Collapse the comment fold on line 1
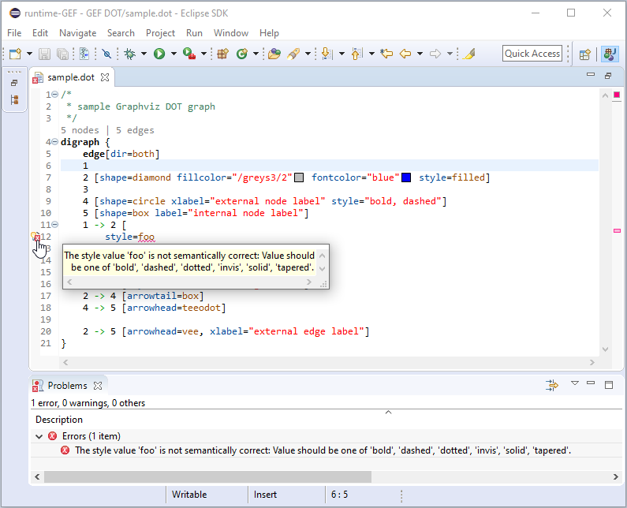The image size is (627, 508). (x=54, y=95)
